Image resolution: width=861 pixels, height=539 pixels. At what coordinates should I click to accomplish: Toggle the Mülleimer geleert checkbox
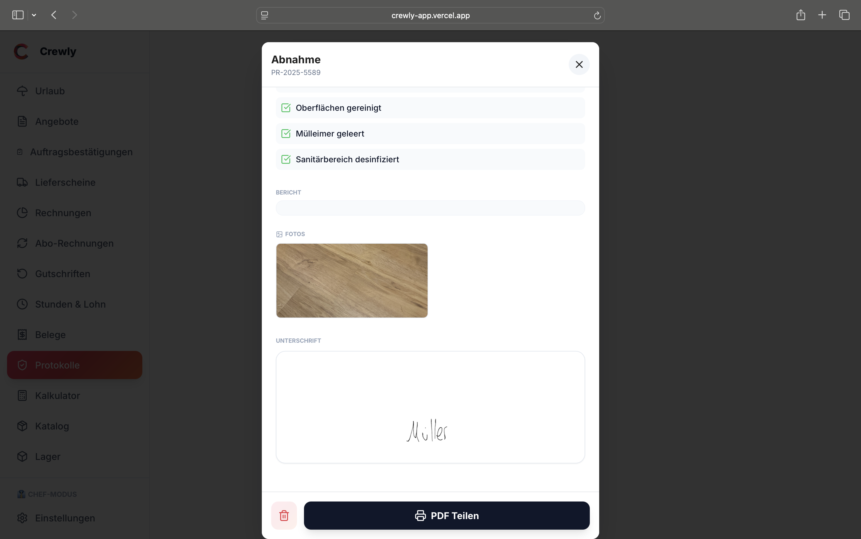(x=286, y=134)
